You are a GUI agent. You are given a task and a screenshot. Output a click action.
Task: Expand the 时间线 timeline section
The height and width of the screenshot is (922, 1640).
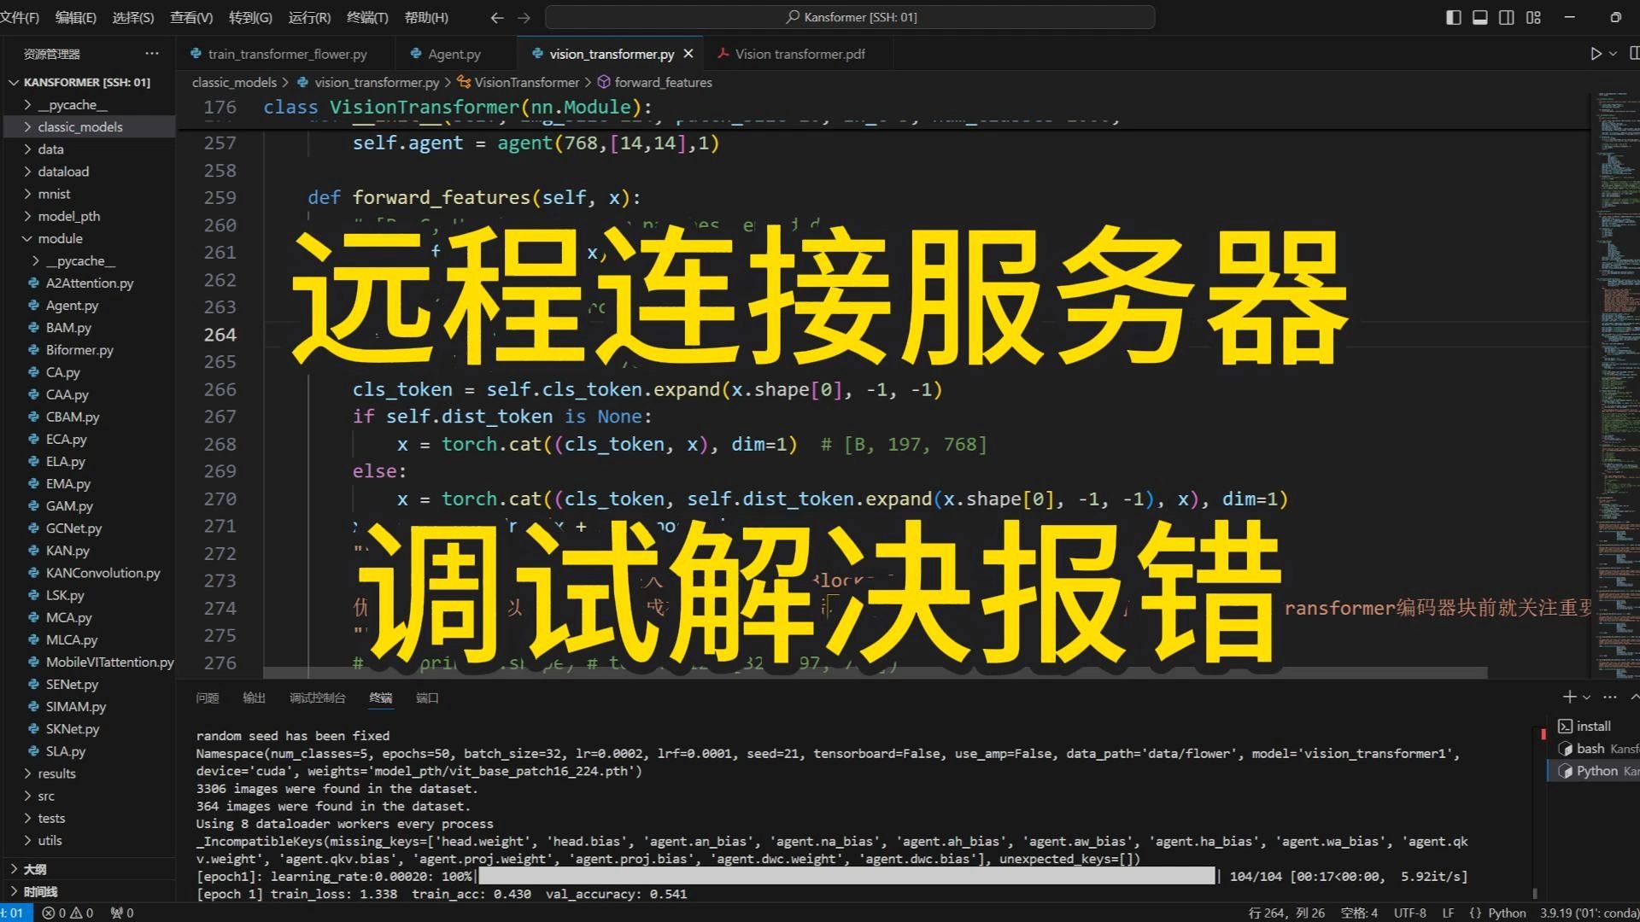click(88, 891)
